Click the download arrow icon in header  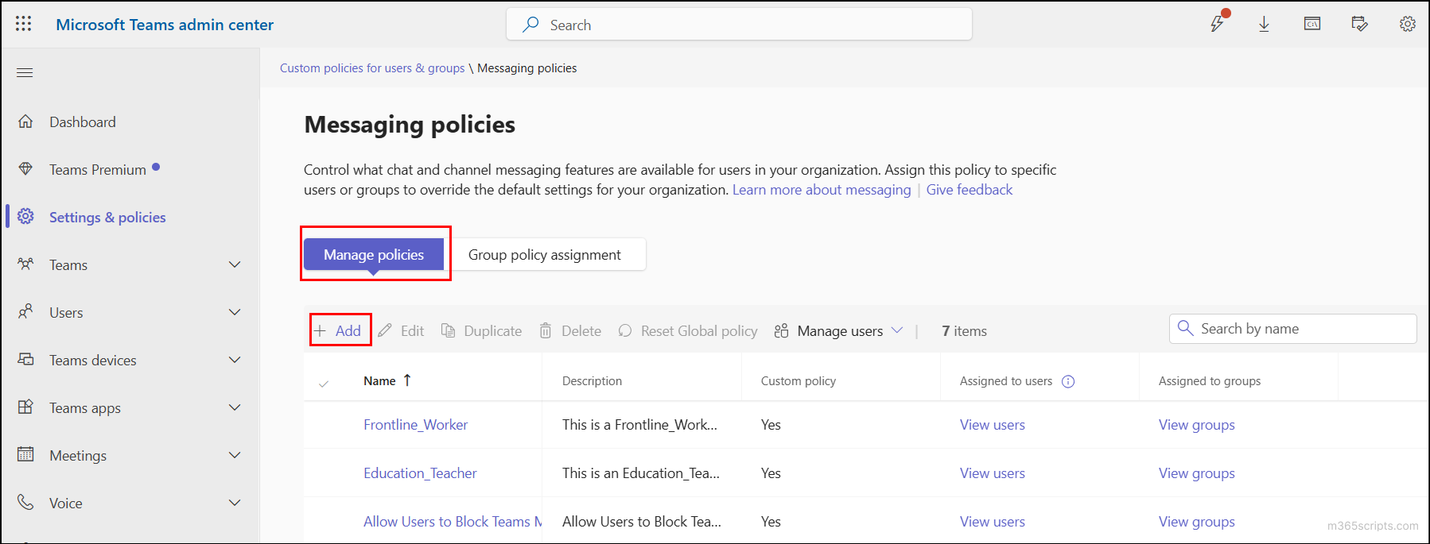1264,24
